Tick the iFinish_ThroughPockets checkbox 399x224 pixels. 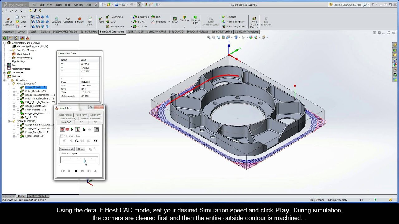click(18, 99)
